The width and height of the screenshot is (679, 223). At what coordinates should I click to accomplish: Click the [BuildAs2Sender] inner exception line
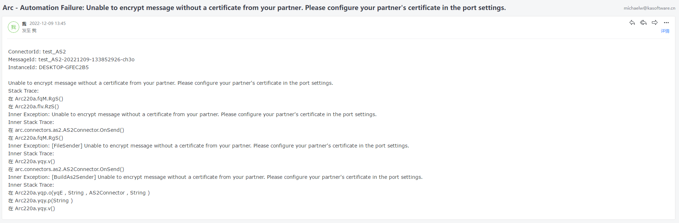[x=215, y=177]
